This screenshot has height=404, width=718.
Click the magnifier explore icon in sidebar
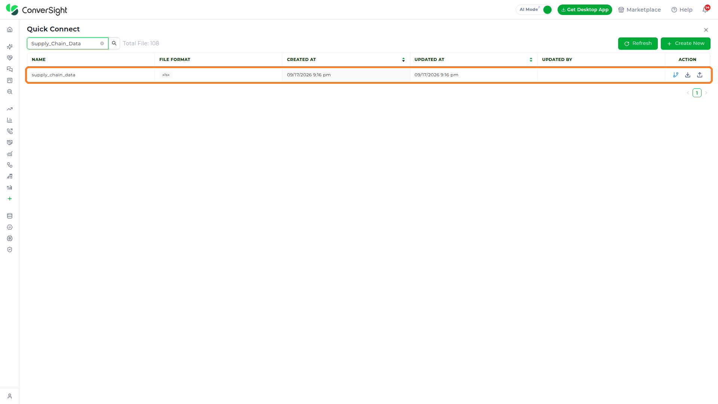tap(10, 92)
